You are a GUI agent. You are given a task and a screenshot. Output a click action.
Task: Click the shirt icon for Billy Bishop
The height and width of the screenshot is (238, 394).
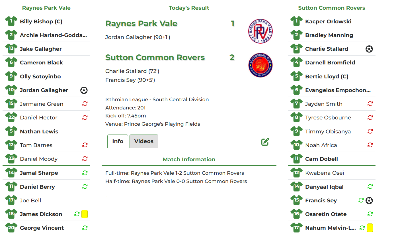[11, 21]
